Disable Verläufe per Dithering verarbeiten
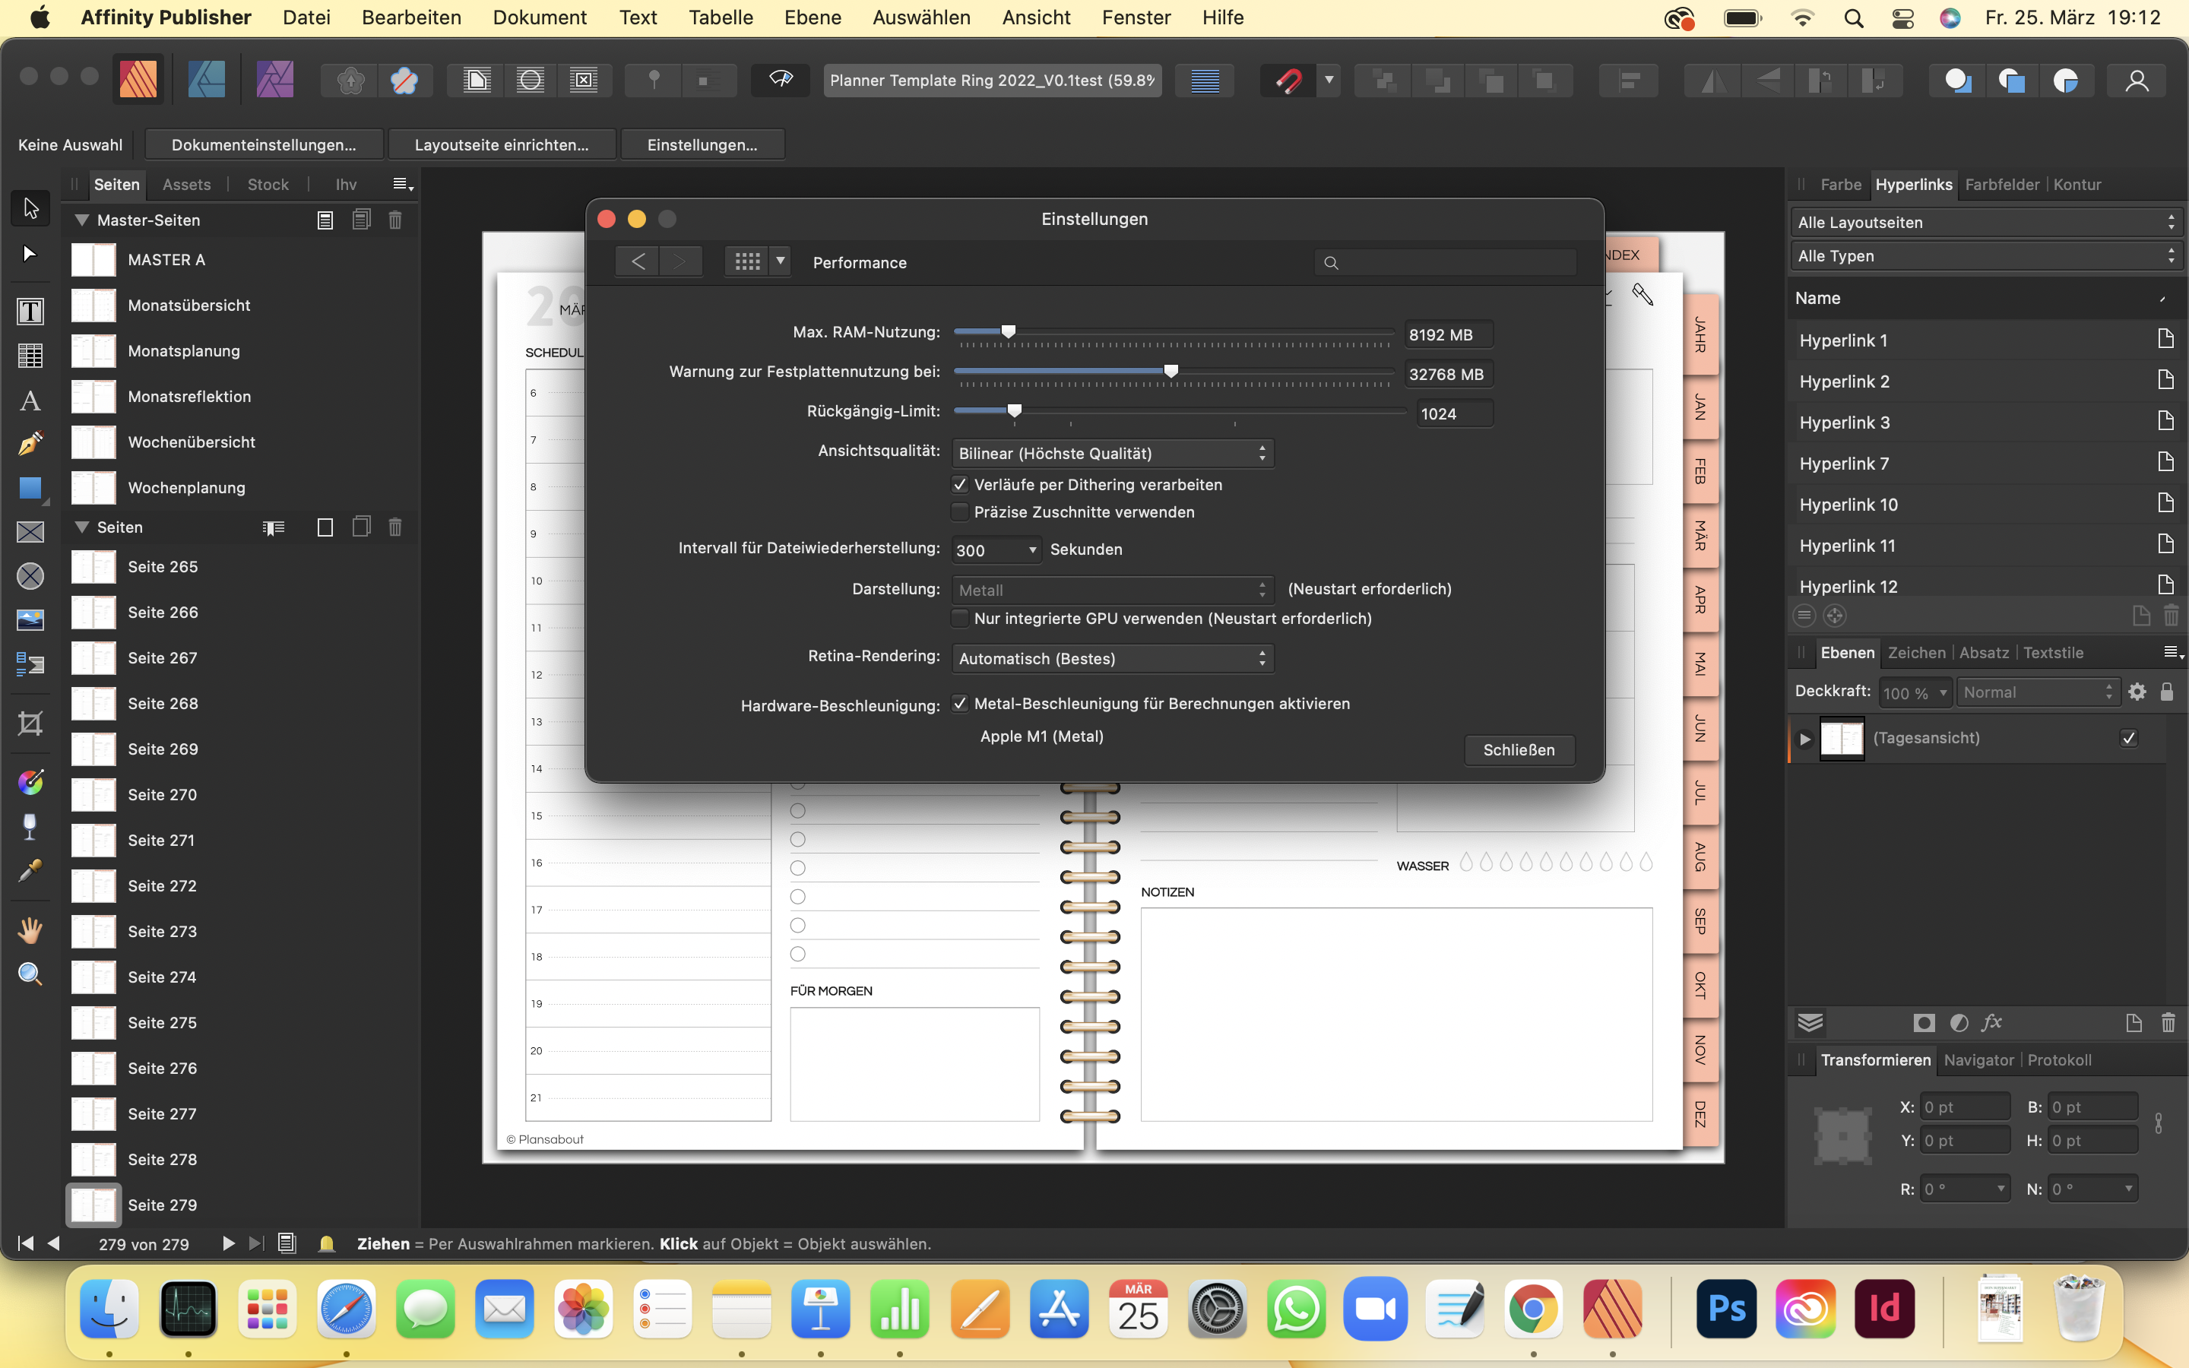This screenshot has height=1368, width=2189. (x=960, y=485)
